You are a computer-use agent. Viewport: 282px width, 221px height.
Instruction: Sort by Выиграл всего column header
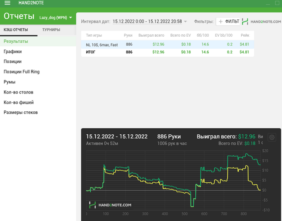click(x=151, y=35)
